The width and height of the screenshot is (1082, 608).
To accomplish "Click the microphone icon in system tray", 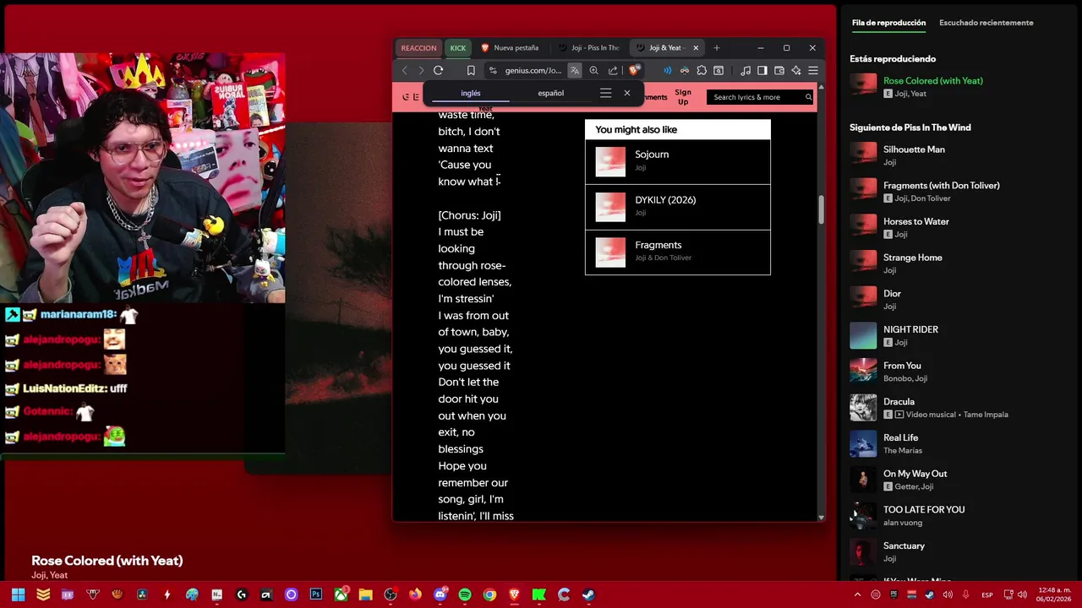I will coord(965,594).
